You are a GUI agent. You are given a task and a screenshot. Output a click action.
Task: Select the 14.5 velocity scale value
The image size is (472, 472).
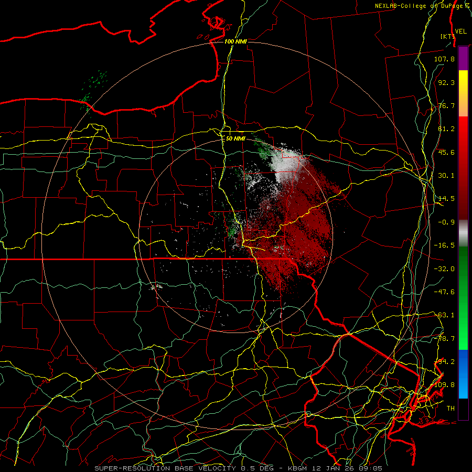pos(446,199)
